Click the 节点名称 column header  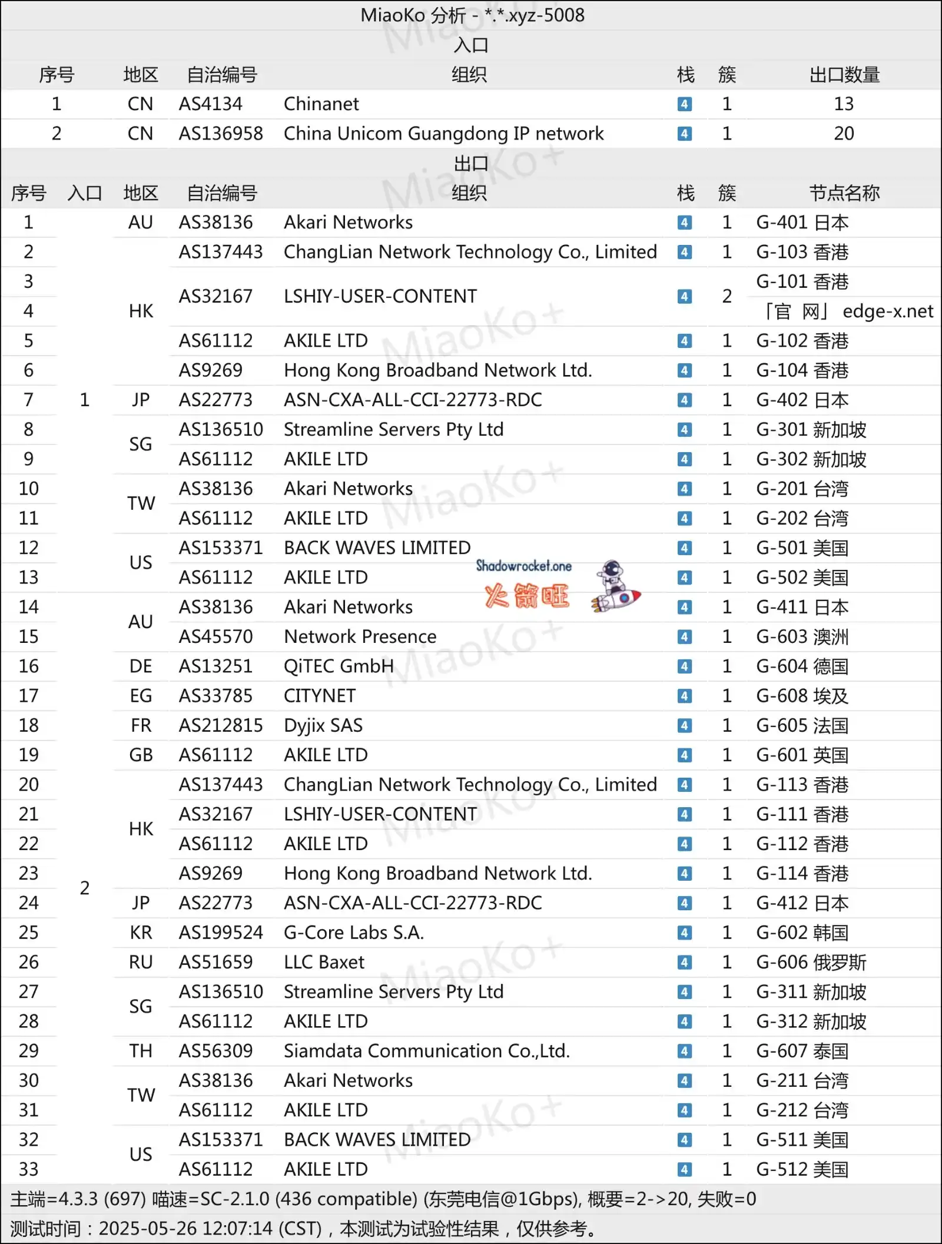[844, 193]
